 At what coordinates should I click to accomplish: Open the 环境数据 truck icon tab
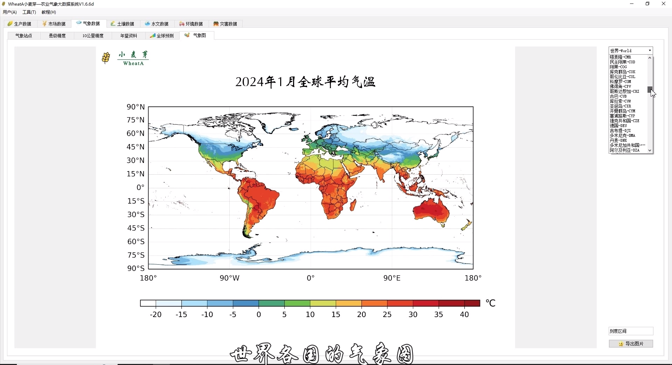pos(191,24)
